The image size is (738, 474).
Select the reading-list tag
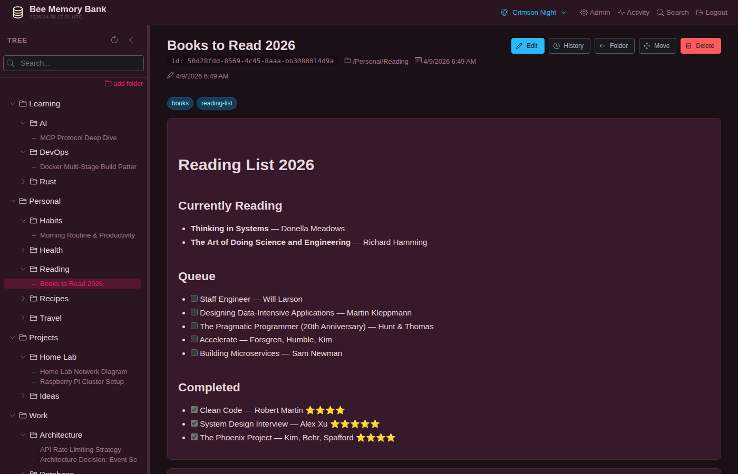217,103
